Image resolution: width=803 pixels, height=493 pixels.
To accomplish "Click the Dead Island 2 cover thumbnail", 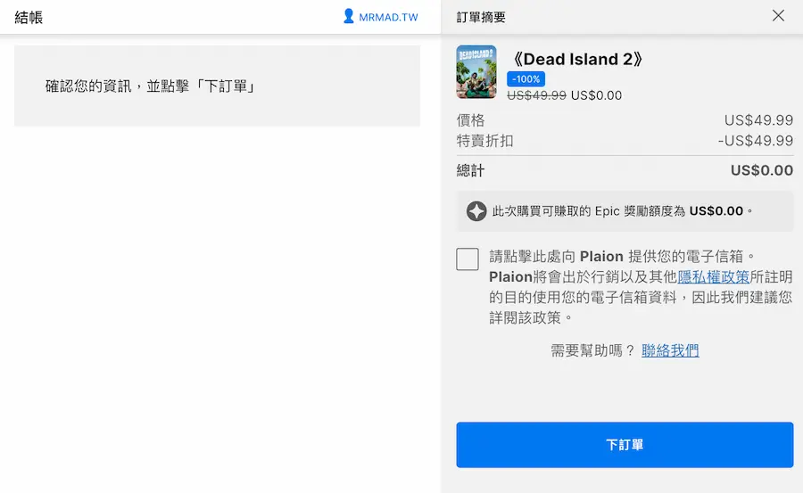I will [x=476, y=72].
